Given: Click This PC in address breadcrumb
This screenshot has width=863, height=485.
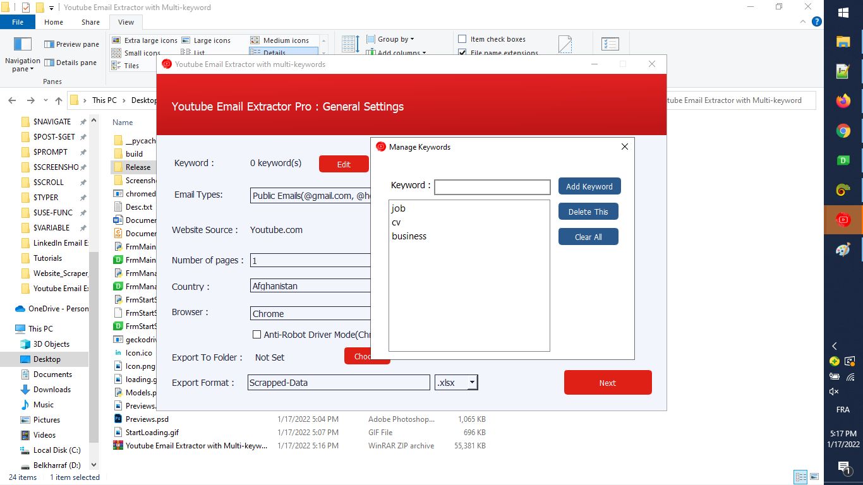Looking at the screenshot, I should pos(104,100).
